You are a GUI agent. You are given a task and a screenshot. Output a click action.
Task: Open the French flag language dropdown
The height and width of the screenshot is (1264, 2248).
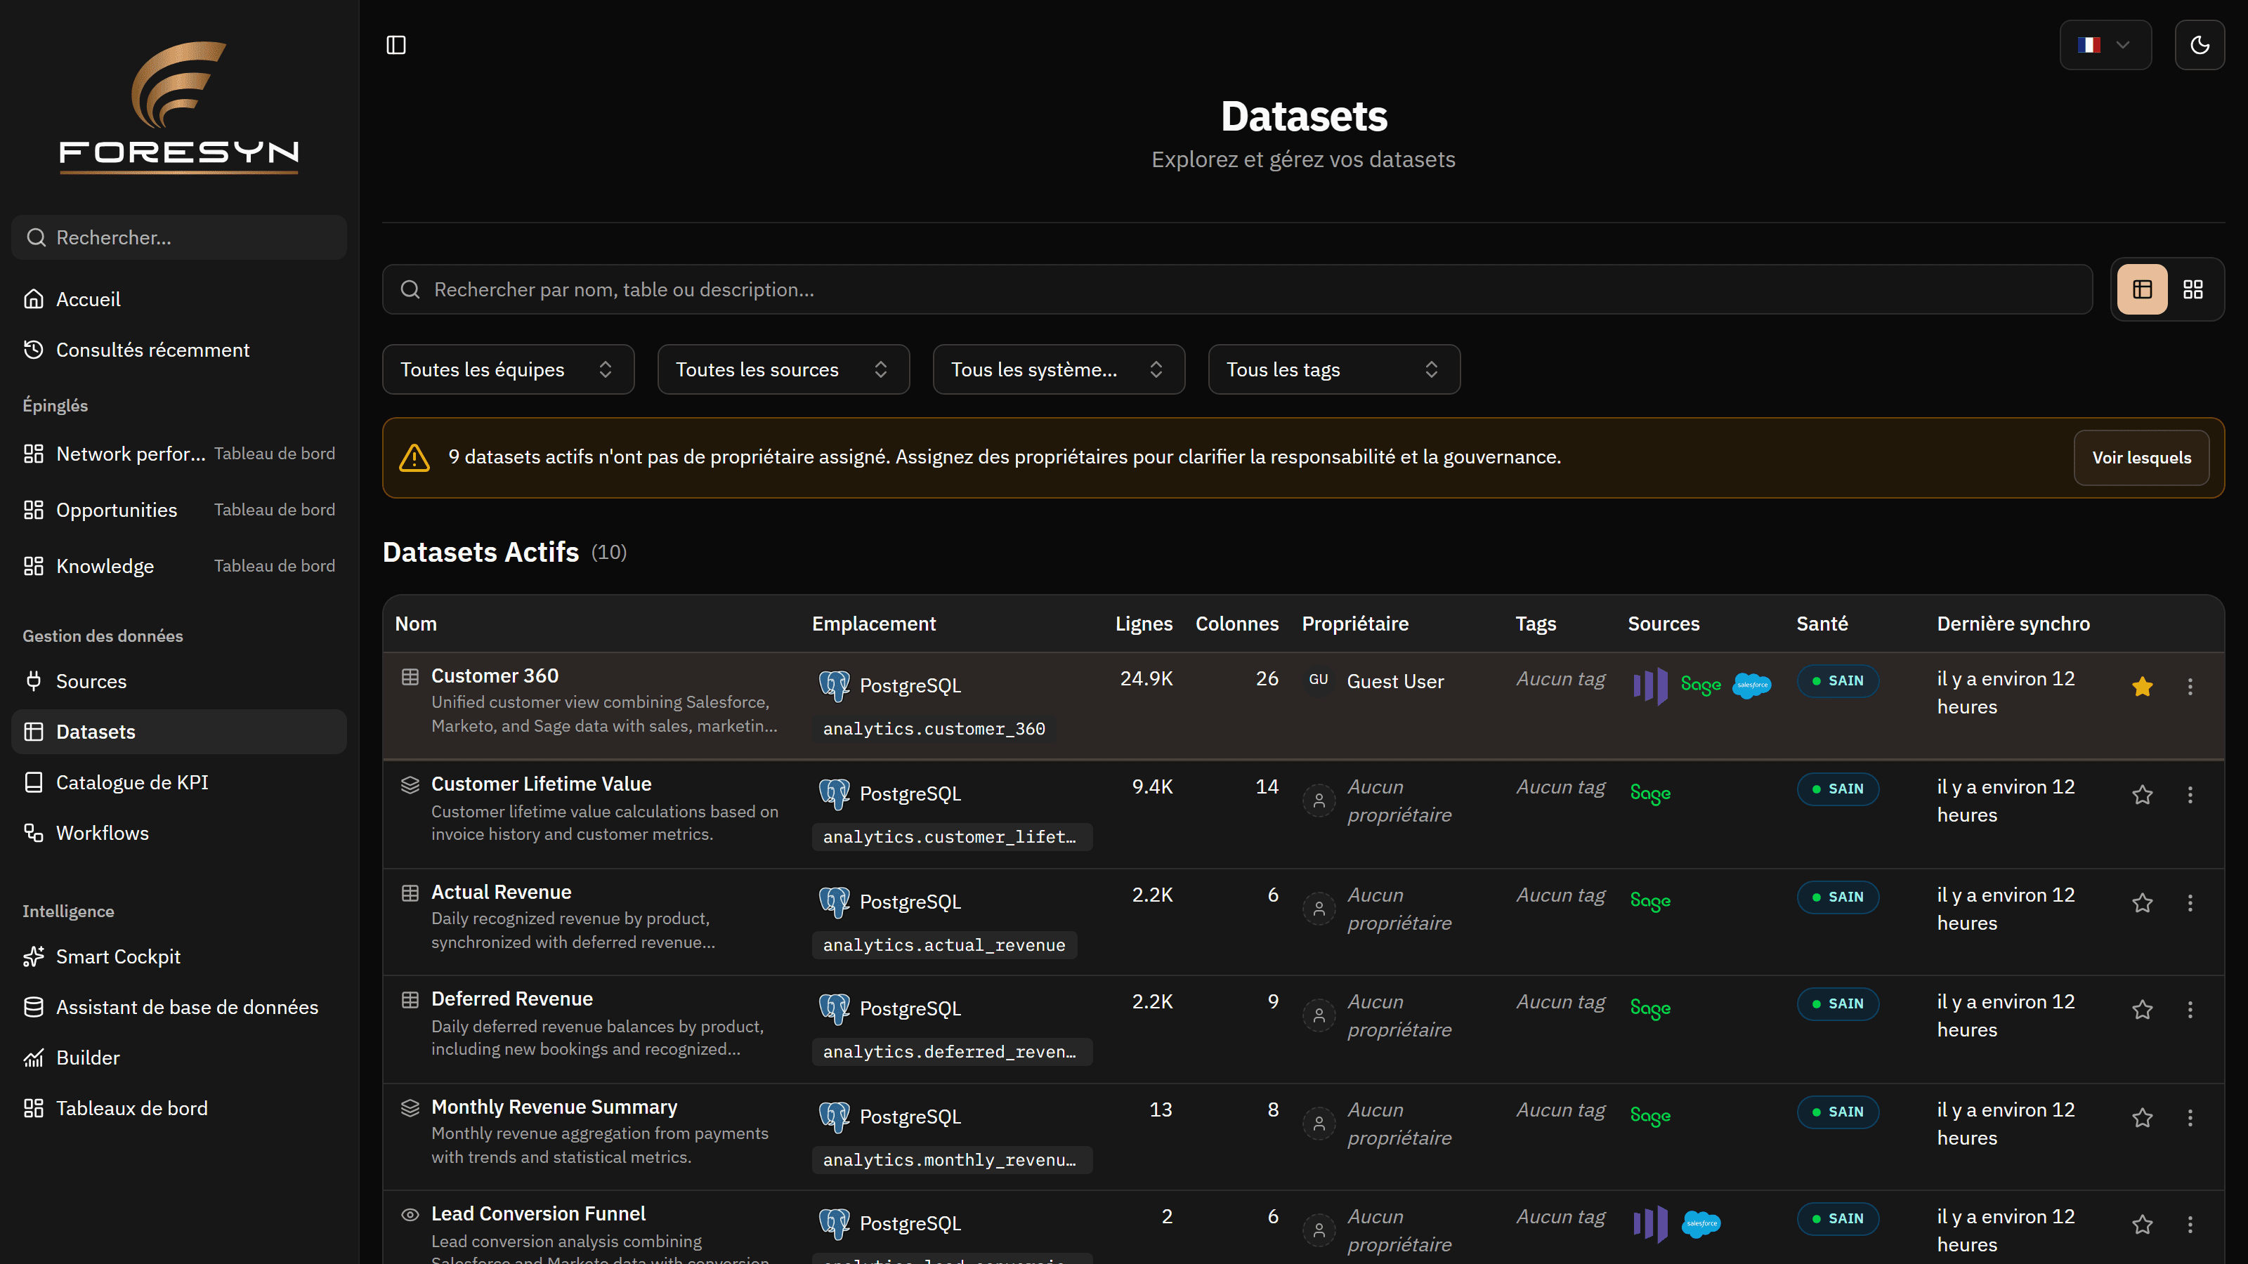tap(2106, 46)
